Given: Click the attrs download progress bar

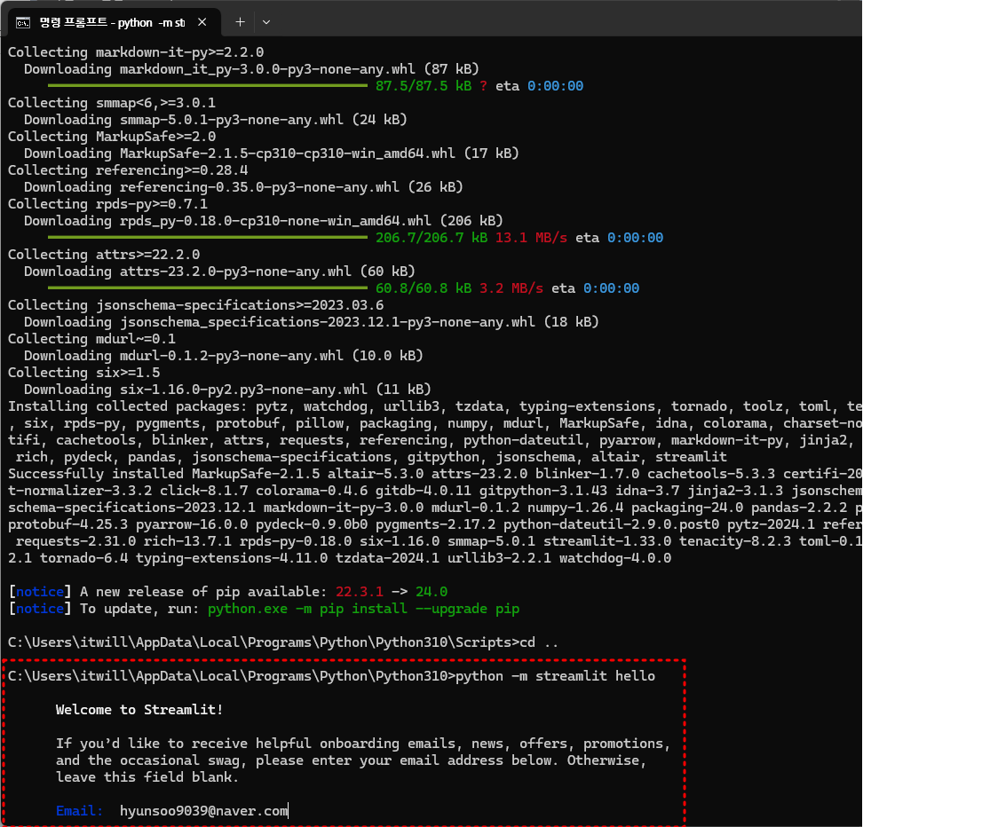Looking at the screenshot, I should (x=208, y=287).
